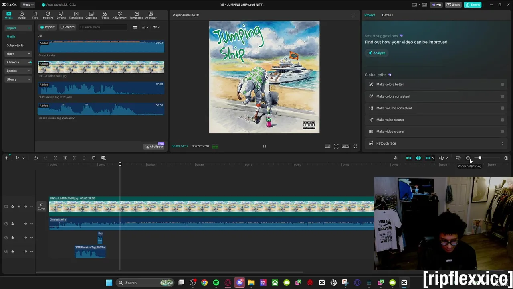Open the Stickers tab
The image size is (513, 289).
(x=48, y=15)
